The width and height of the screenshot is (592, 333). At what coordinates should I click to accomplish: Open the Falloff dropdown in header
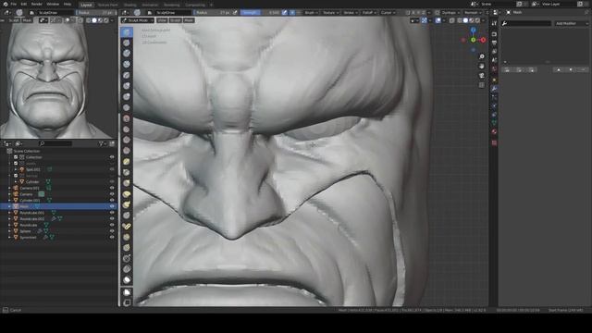[x=369, y=12]
